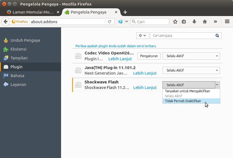This screenshot has height=158, width=233.
Task: Open Layanan category in sidebar
Action: click(x=30, y=85)
